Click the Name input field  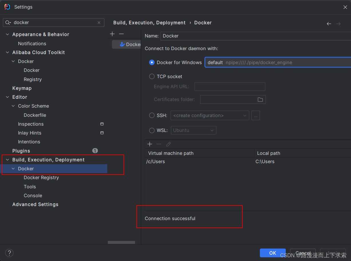click(256, 36)
